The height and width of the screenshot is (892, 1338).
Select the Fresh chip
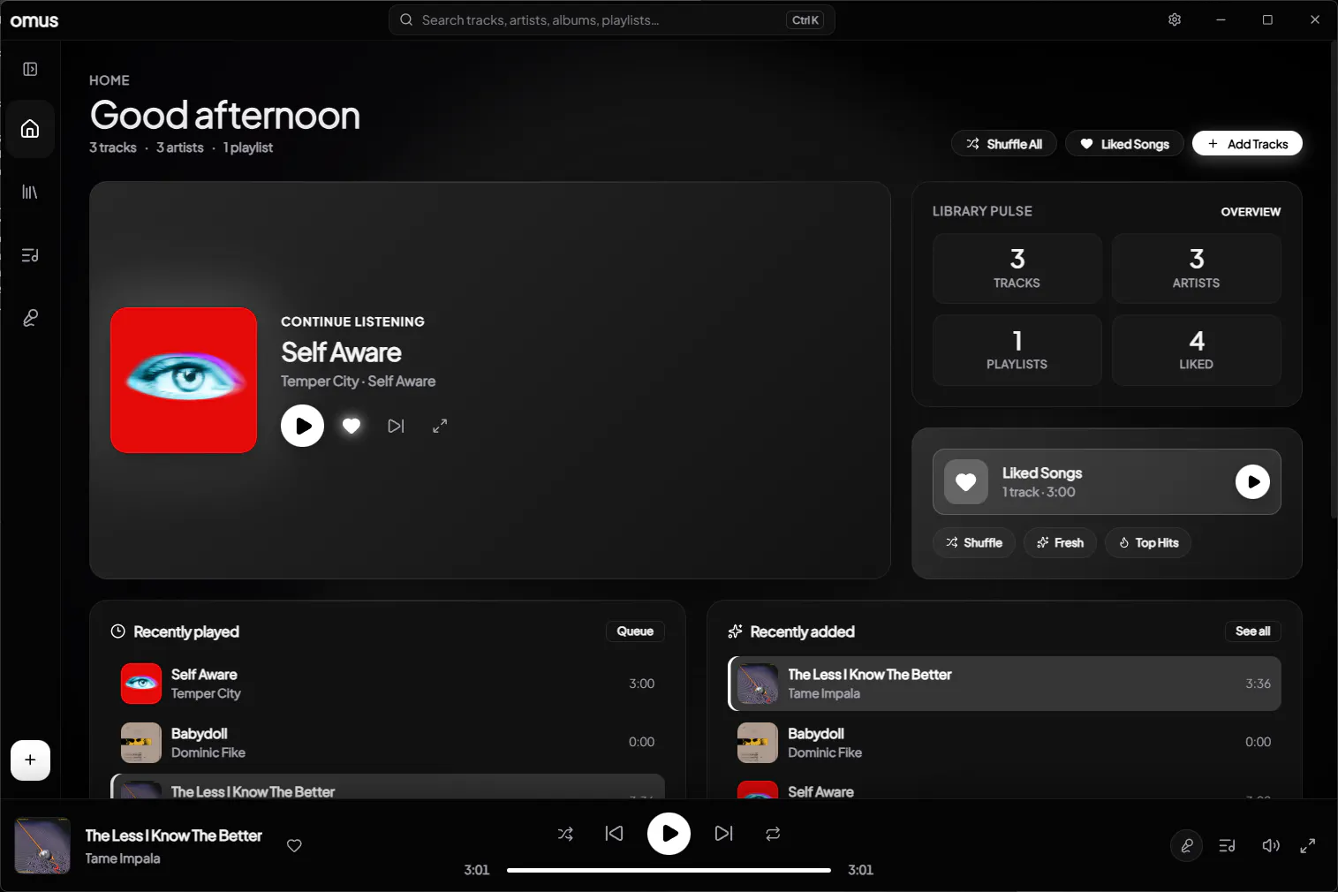click(1060, 542)
